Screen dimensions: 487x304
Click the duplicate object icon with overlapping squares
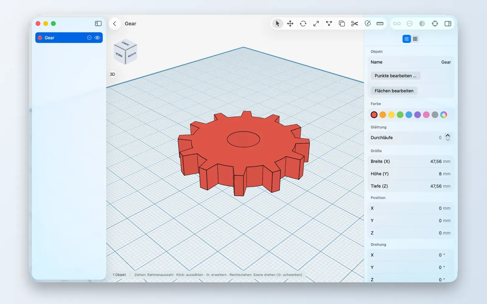[342, 23]
